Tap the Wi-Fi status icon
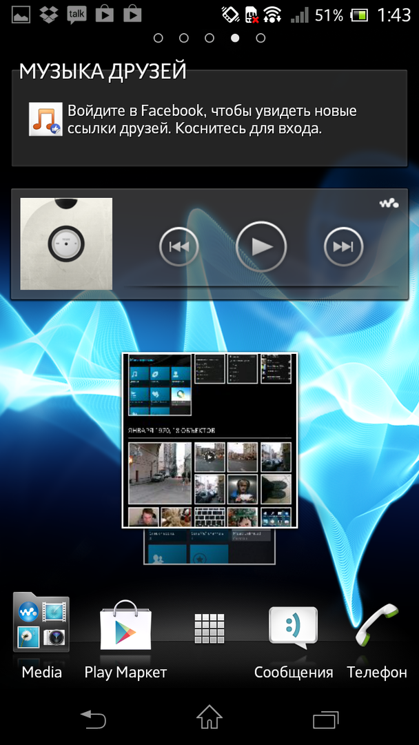Image resolution: width=419 pixels, height=745 pixels. click(273, 15)
